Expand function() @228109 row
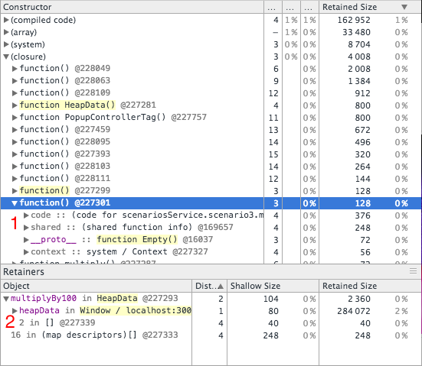The height and width of the screenshot is (366, 422). (x=15, y=93)
